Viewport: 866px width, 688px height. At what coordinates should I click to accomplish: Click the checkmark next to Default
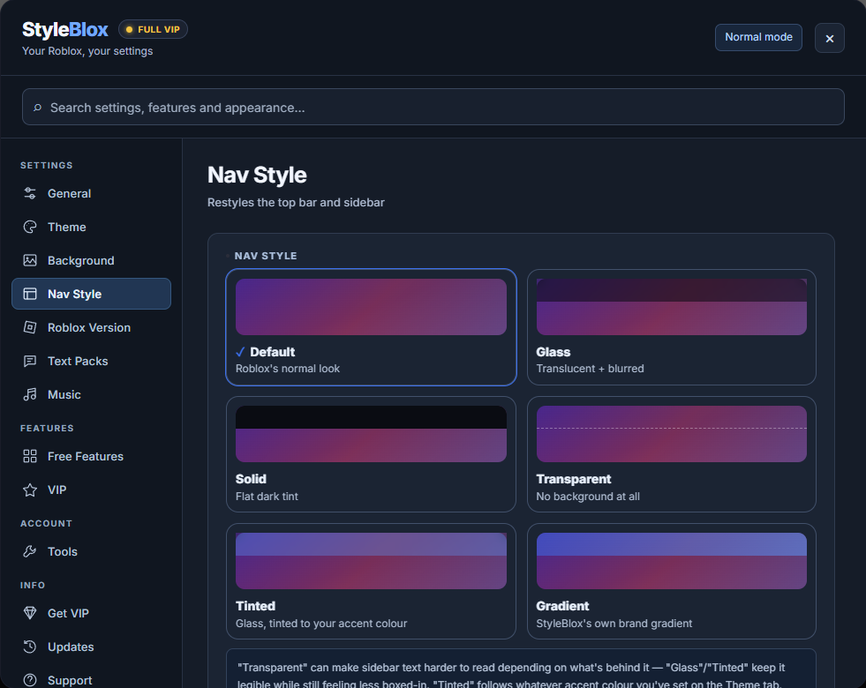pos(240,352)
